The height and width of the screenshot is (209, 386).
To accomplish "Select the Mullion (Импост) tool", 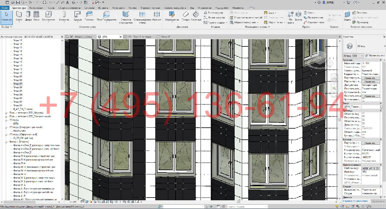I will (157, 16).
